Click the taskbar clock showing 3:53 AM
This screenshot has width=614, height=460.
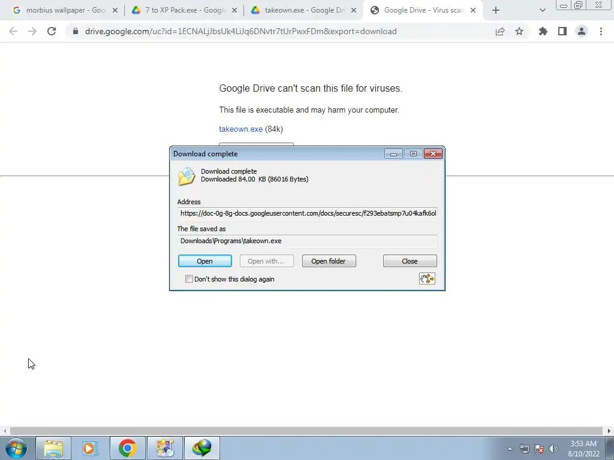583,449
